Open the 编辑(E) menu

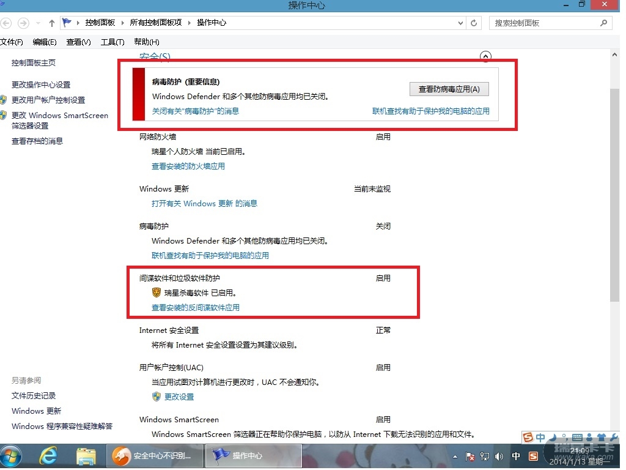(x=45, y=42)
